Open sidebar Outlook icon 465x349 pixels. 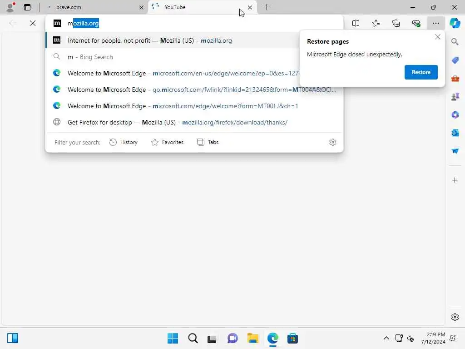tap(455, 133)
